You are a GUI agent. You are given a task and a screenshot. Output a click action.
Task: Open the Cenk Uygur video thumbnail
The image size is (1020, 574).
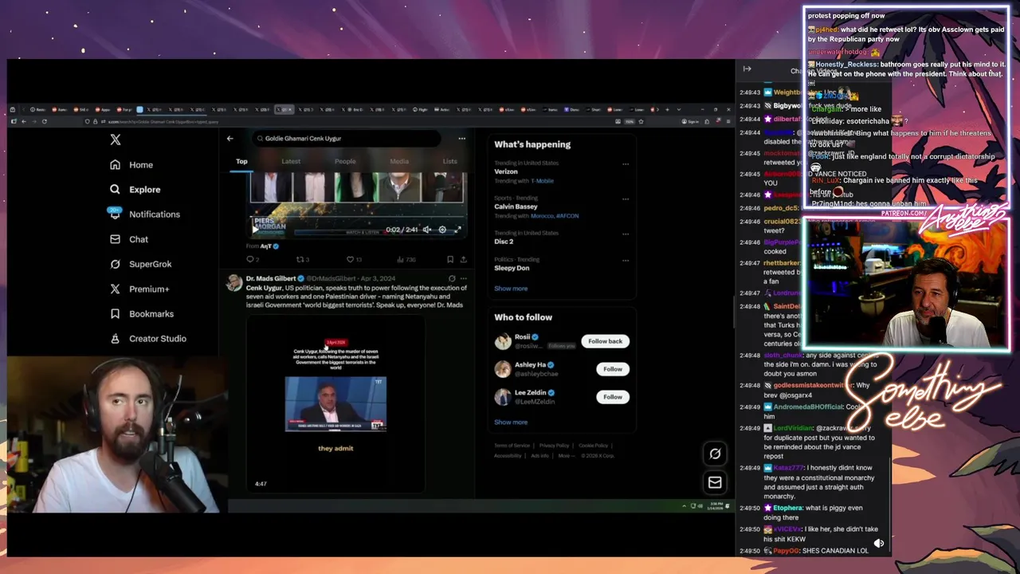tap(335, 403)
